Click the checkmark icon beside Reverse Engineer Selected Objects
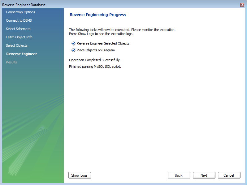247x185 pixels. (x=73, y=44)
